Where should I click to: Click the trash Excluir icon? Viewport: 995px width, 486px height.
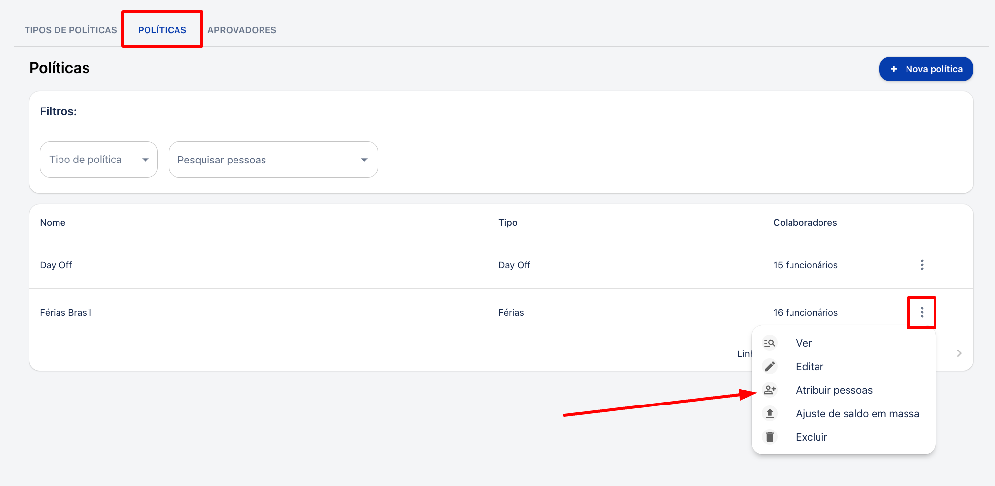770,437
